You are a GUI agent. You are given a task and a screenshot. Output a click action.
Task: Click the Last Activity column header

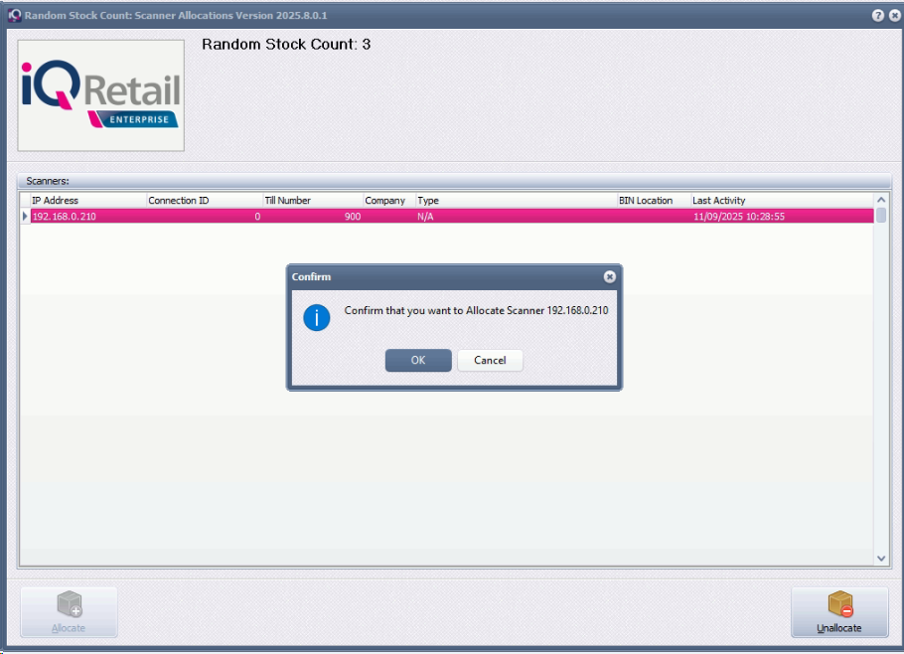click(783, 200)
